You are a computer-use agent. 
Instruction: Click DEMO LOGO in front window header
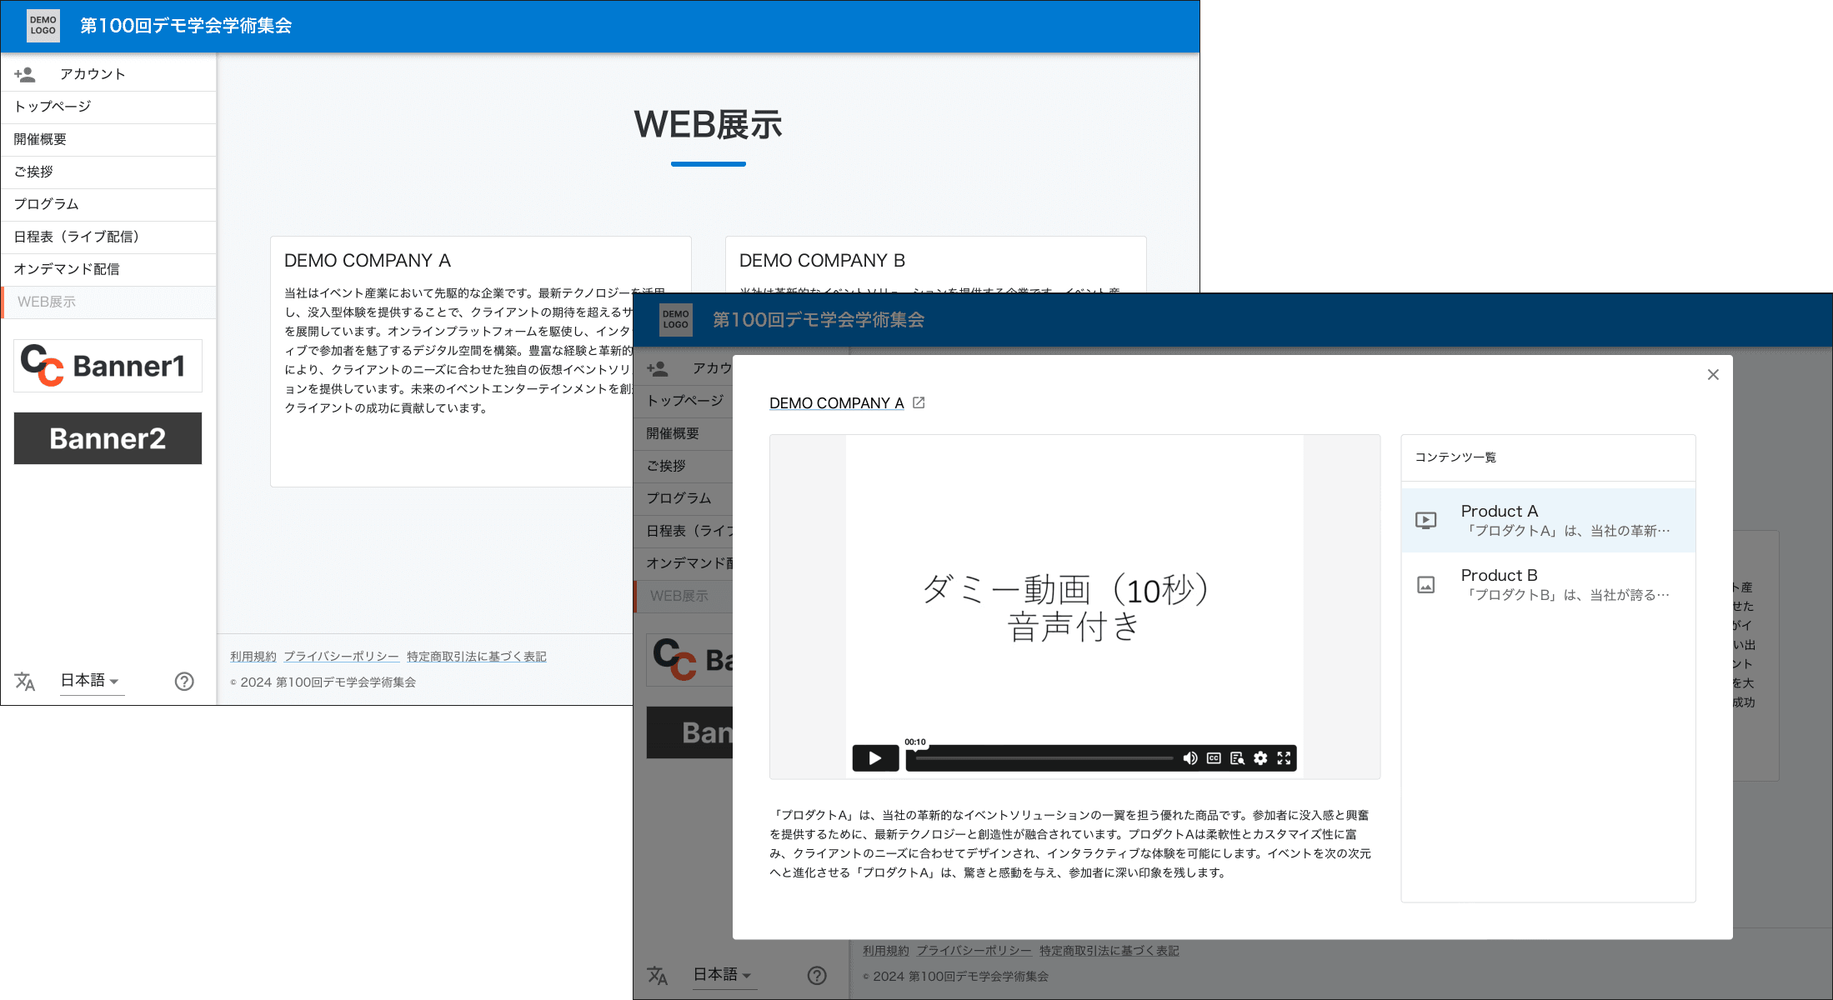coord(676,320)
